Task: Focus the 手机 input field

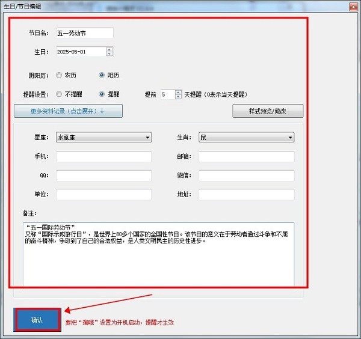Action: (x=103, y=157)
